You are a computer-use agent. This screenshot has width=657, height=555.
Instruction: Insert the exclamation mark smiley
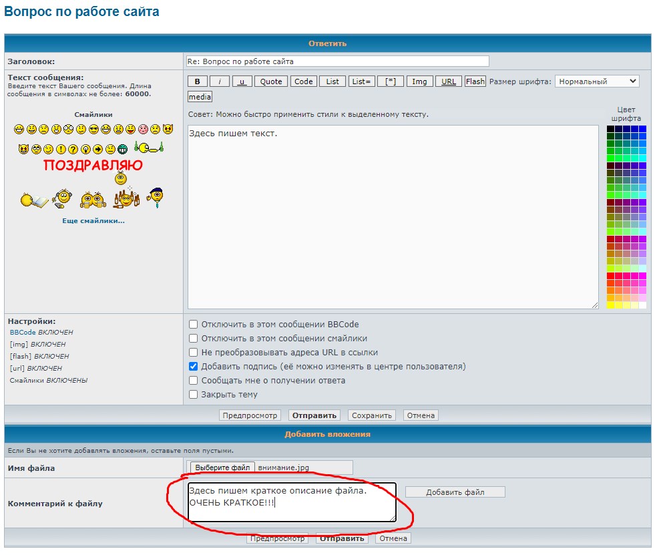pyautogui.click(x=61, y=149)
